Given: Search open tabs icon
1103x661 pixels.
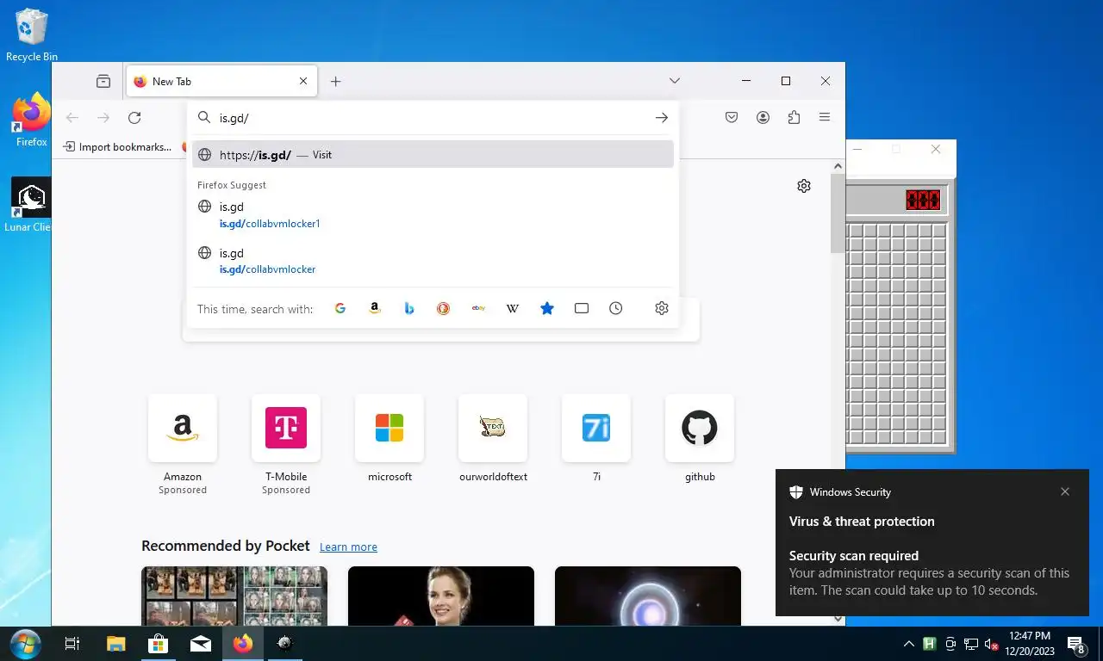Looking at the screenshot, I should 582,308.
